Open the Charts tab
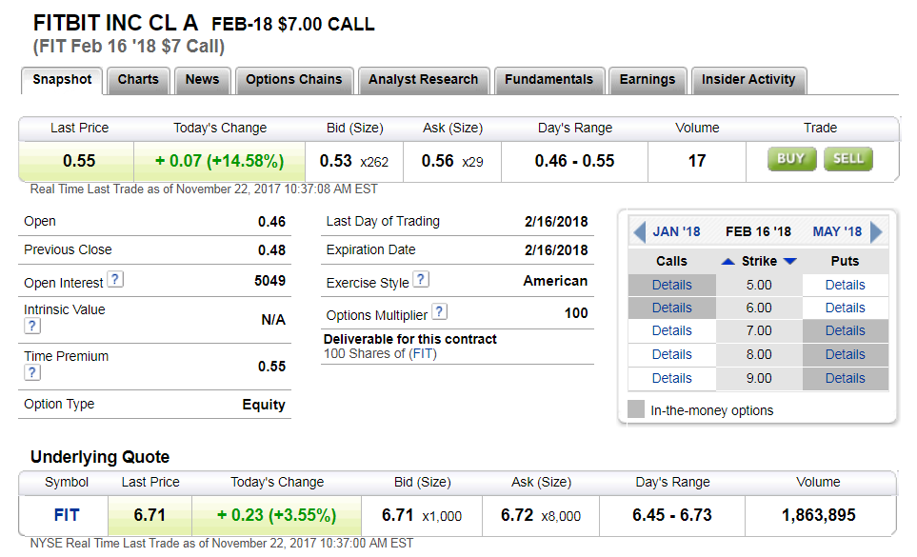This screenshot has width=917, height=557. click(138, 80)
